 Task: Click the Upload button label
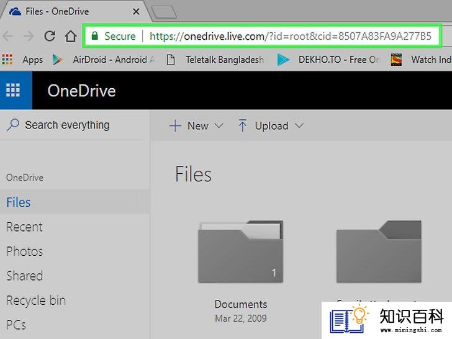[271, 126]
